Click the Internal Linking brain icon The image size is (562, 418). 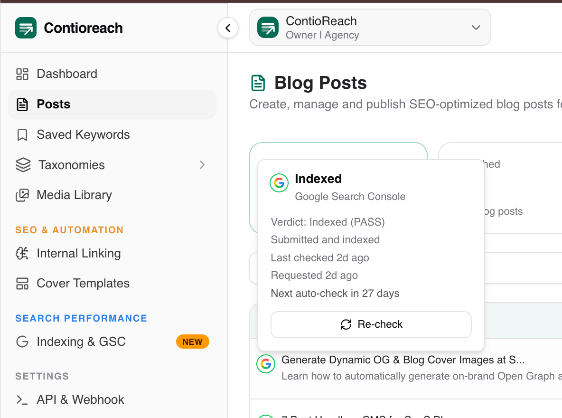22,253
